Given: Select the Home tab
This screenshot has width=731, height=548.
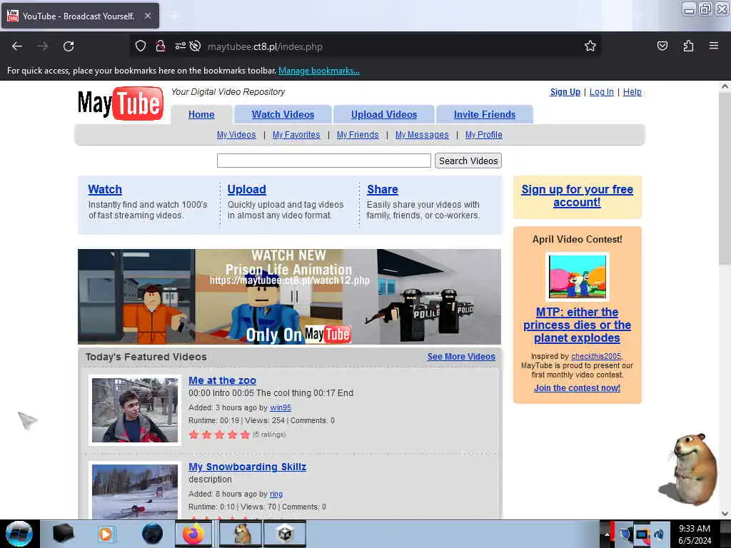Looking at the screenshot, I should [x=201, y=115].
